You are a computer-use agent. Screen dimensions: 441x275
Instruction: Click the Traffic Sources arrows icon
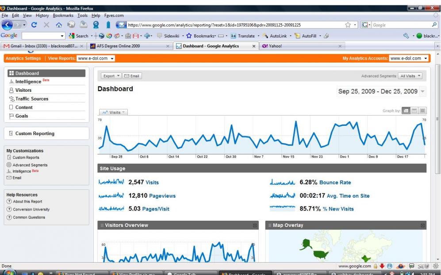click(12, 99)
